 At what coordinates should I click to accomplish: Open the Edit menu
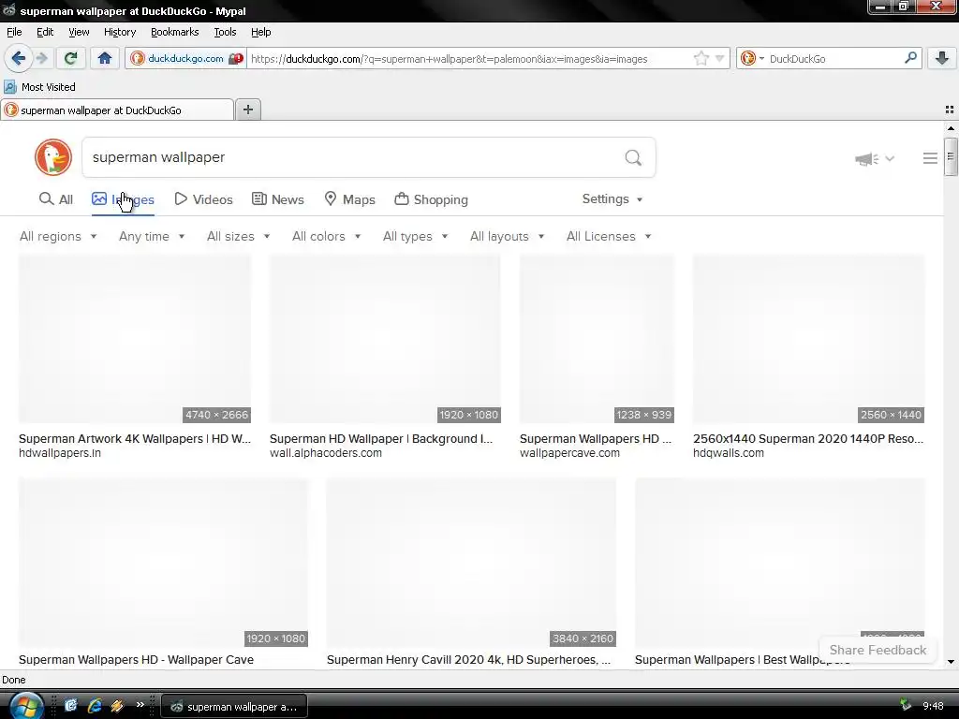click(45, 32)
